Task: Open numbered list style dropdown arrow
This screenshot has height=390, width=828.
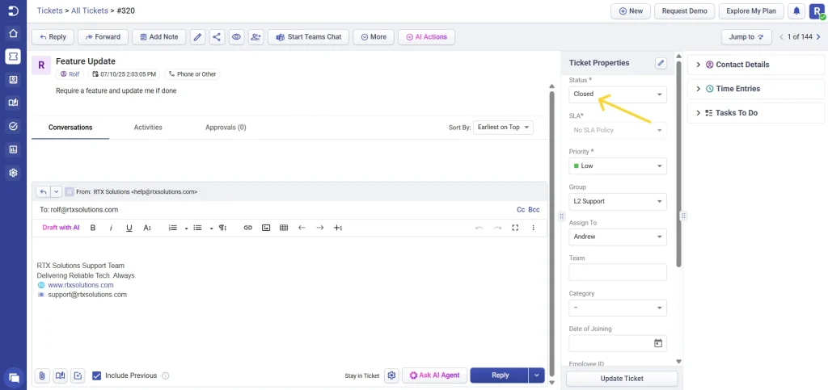Action: (x=187, y=229)
